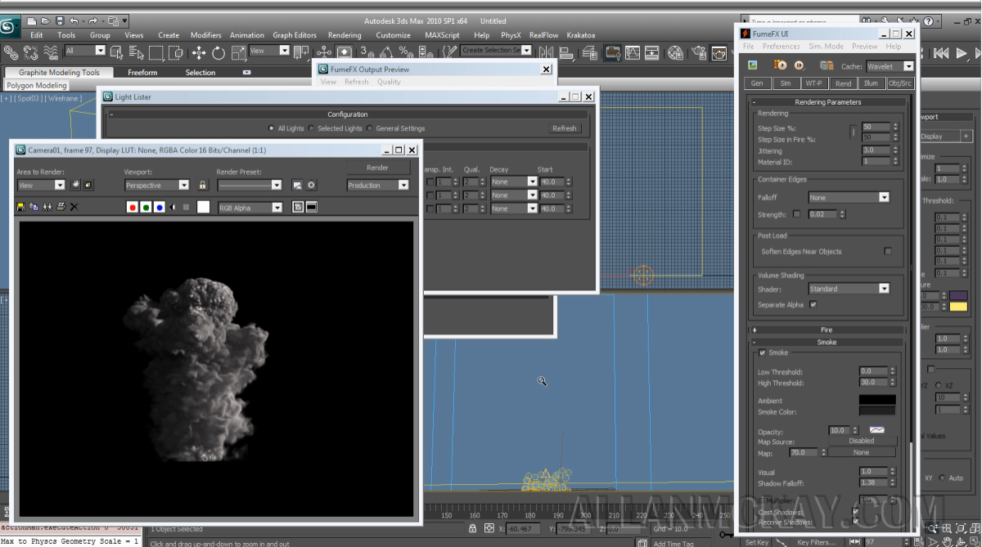The width and height of the screenshot is (982, 547).
Task: Click FumeFX continue simulation icon
Action: (x=800, y=65)
